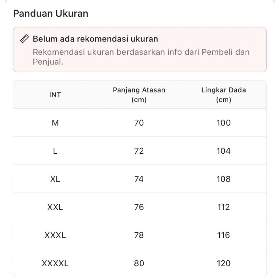
Task: Select the INT column header
Action: tap(55, 95)
